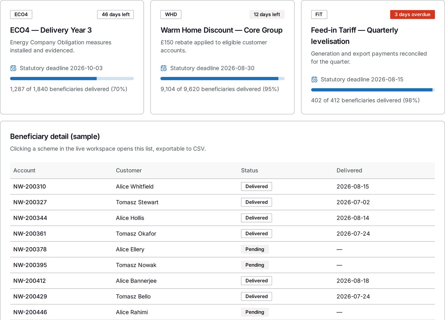445x320 pixels.
Task: Click Pending status for Tomasz Nowak
Action: (255, 265)
